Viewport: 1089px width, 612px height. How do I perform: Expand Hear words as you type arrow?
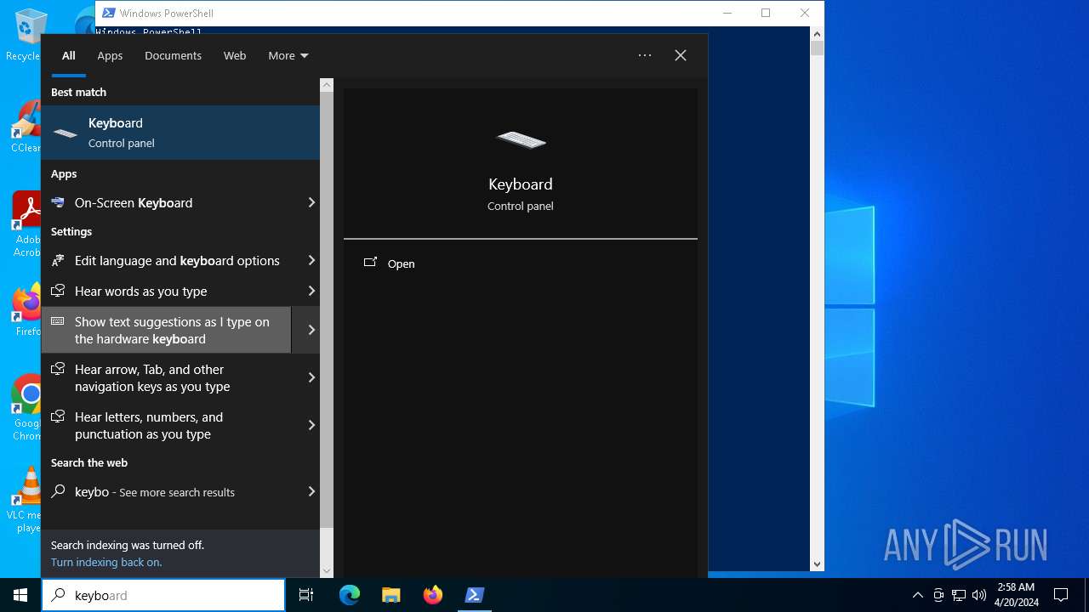coord(311,291)
